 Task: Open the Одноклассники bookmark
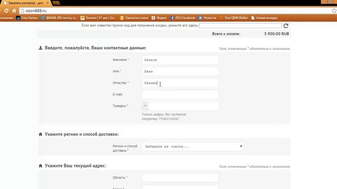tap(134, 18)
